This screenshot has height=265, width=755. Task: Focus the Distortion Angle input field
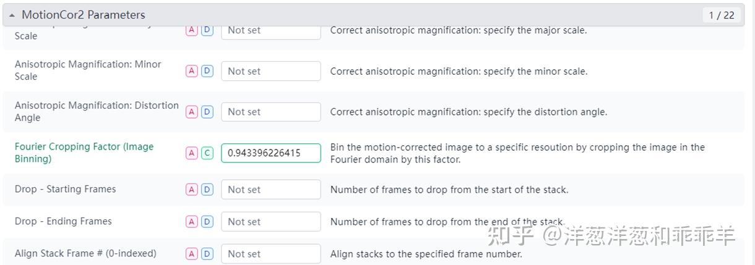tap(270, 112)
